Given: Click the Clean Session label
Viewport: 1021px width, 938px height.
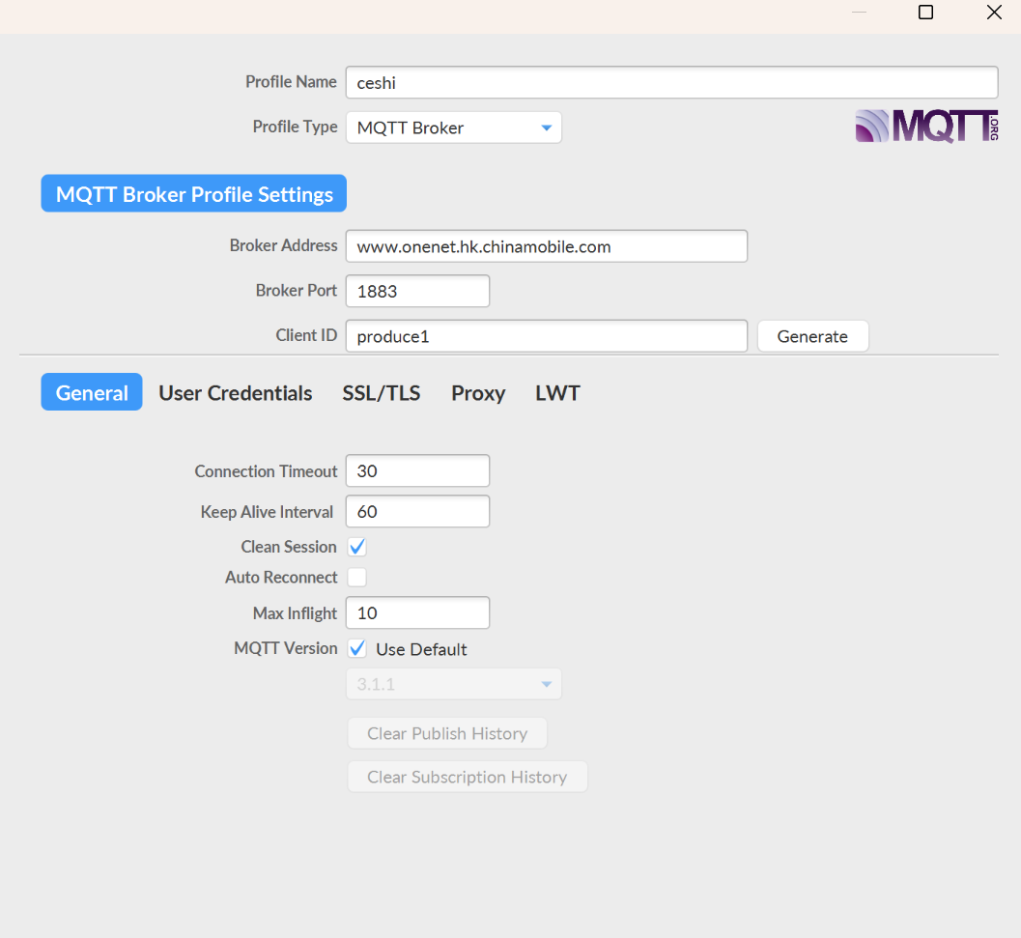Looking at the screenshot, I should pyautogui.click(x=289, y=547).
